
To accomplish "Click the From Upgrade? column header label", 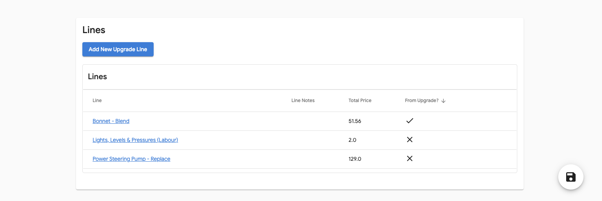I will pyautogui.click(x=422, y=100).
